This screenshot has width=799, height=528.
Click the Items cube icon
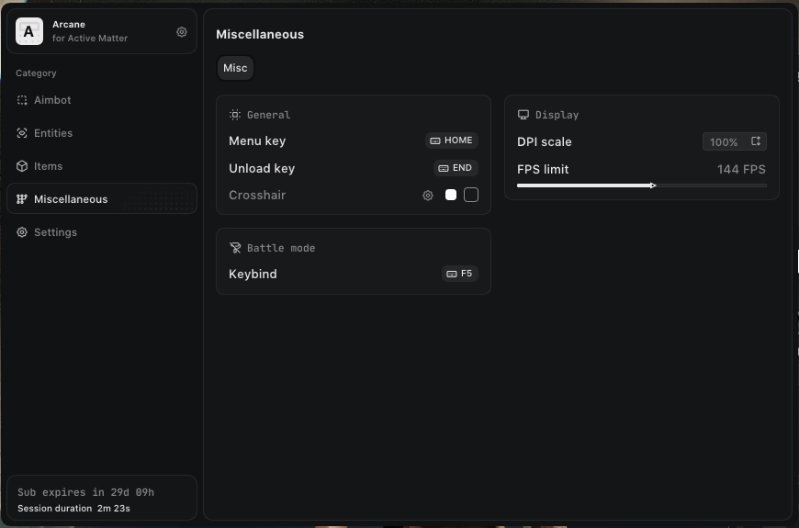[22, 166]
